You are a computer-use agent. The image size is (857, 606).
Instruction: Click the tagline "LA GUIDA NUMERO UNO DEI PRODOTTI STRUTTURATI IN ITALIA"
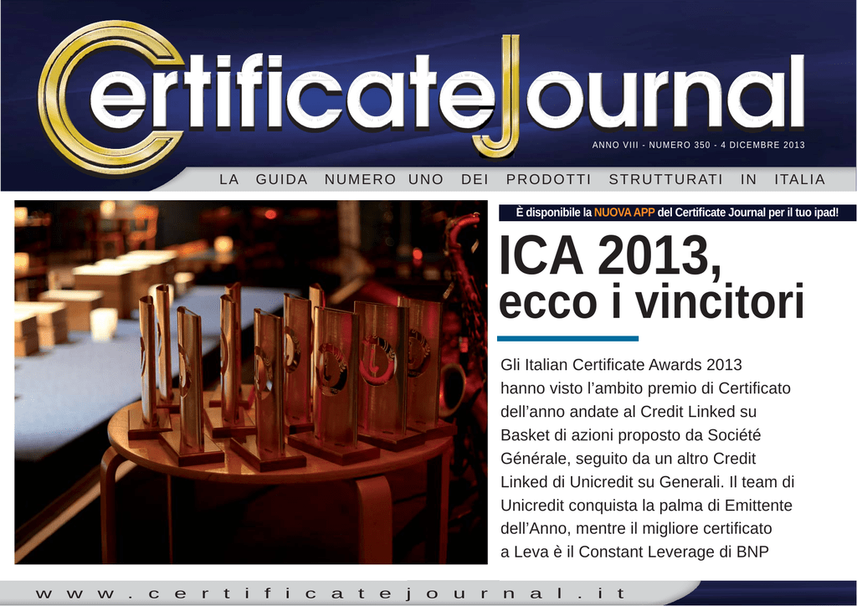click(x=522, y=179)
